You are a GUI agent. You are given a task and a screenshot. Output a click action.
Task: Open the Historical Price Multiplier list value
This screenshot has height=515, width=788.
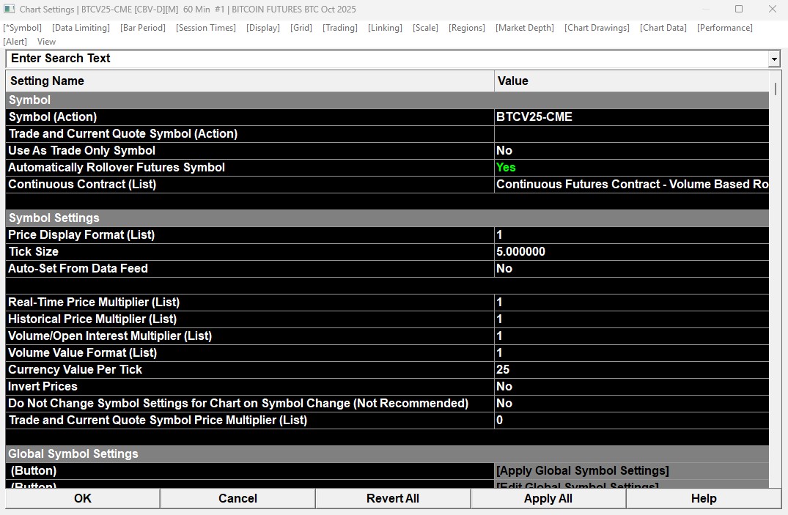[x=632, y=319]
